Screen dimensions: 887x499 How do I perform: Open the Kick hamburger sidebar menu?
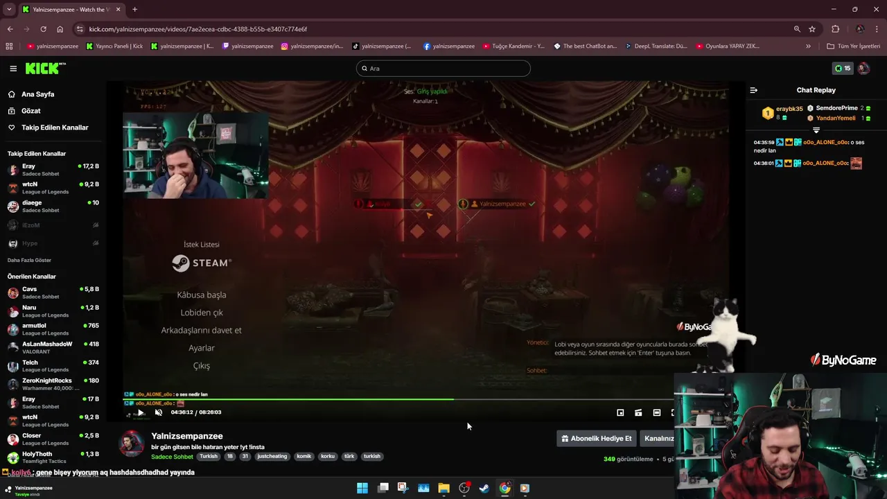point(13,69)
